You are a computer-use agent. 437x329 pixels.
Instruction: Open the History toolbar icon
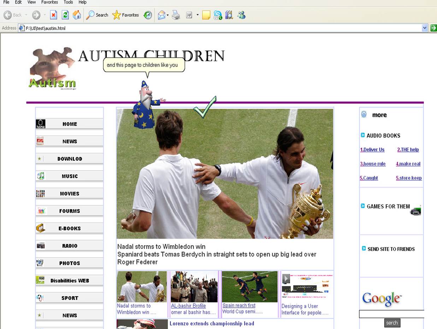148,15
